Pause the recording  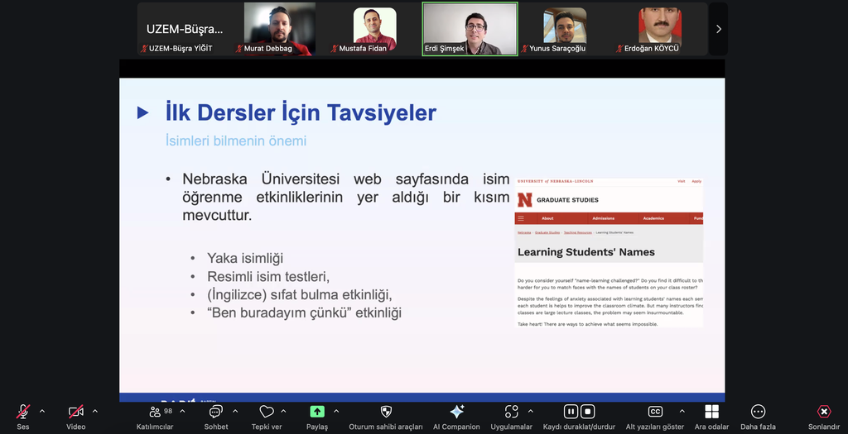(571, 411)
